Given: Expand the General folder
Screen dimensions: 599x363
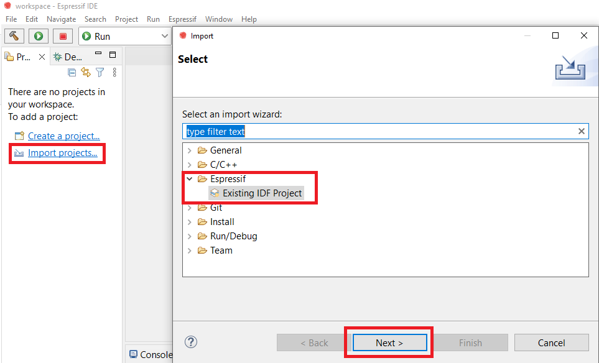Looking at the screenshot, I should [x=190, y=150].
